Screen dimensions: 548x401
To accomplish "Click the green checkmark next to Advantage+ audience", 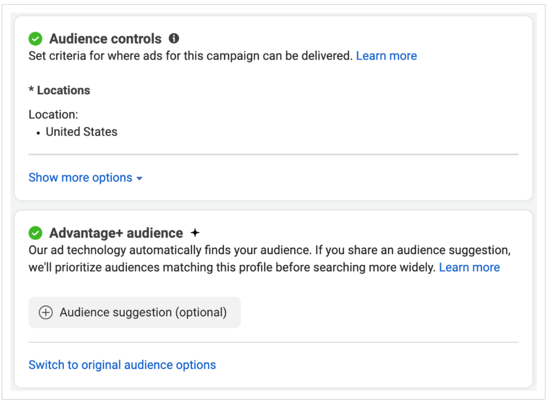I will tap(36, 233).
